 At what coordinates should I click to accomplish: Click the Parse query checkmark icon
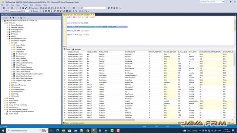coord(43,11)
